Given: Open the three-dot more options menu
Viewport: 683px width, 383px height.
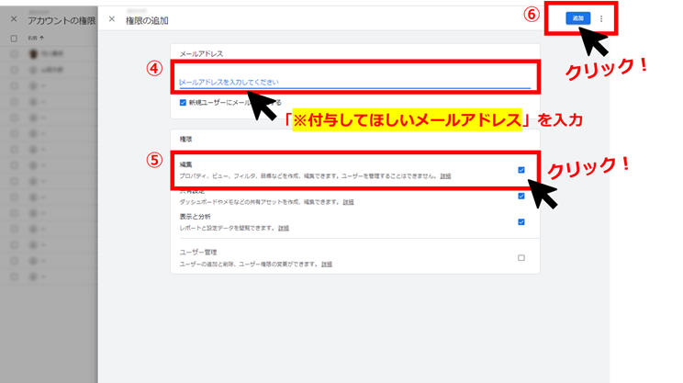Looking at the screenshot, I should point(601,18).
